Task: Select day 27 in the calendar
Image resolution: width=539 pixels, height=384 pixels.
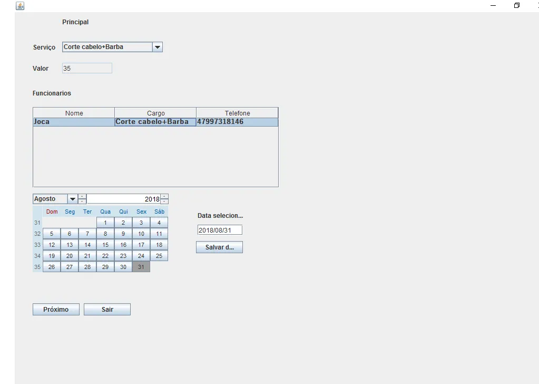Action: (70, 267)
